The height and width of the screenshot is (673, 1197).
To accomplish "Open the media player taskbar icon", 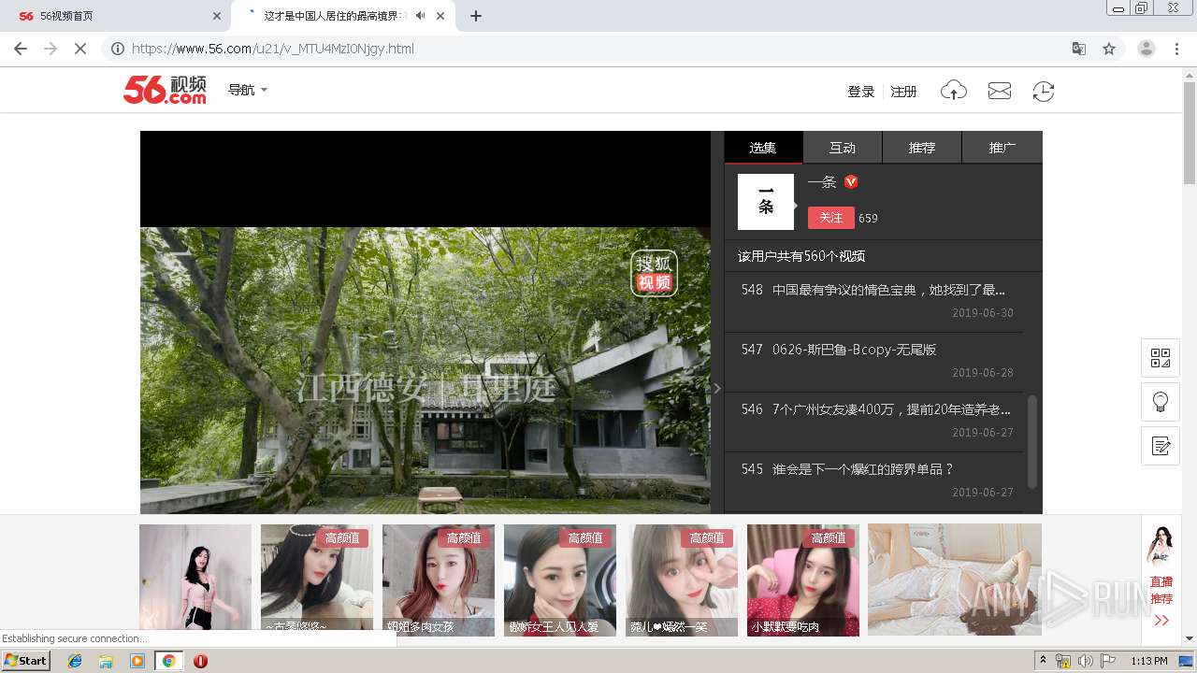I will click(137, 661).
